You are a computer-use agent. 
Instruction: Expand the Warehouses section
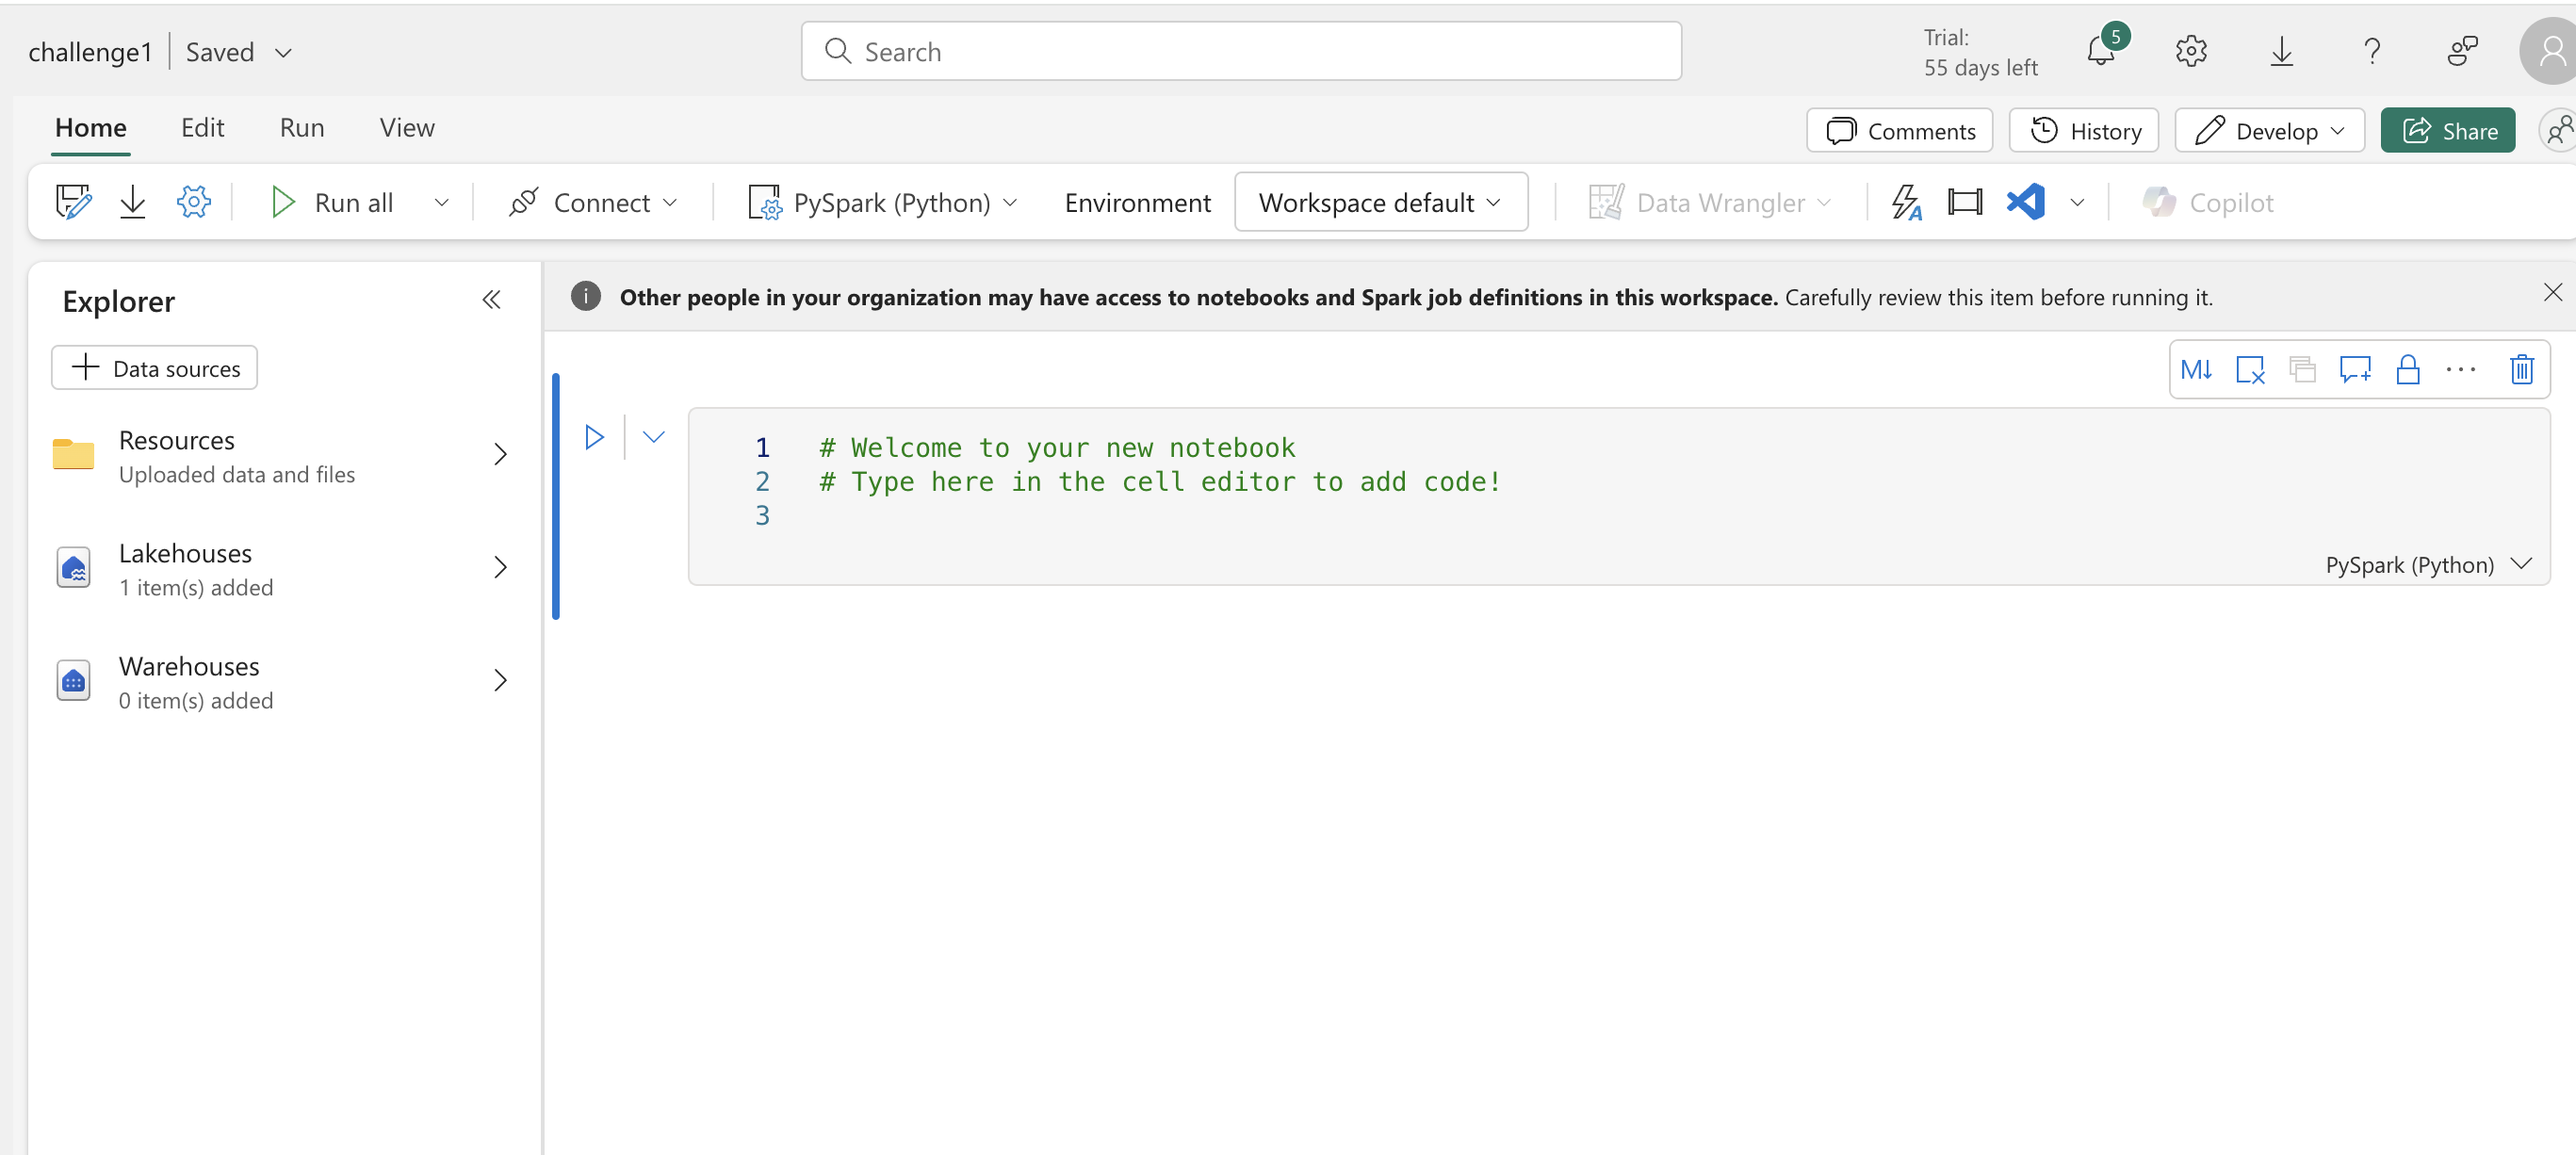500,681
